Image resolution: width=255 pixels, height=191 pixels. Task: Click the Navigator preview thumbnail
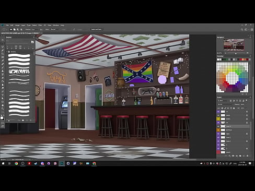click(x=234, y=45)
